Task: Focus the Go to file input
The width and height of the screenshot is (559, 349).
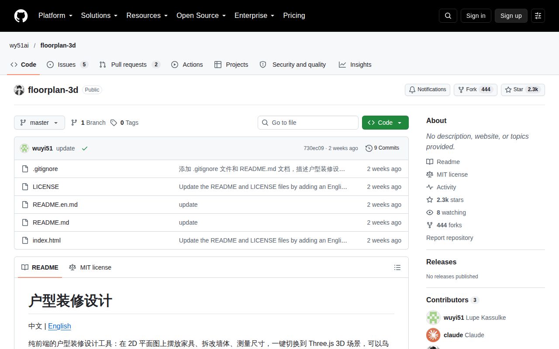Action: tap(308, 123)
